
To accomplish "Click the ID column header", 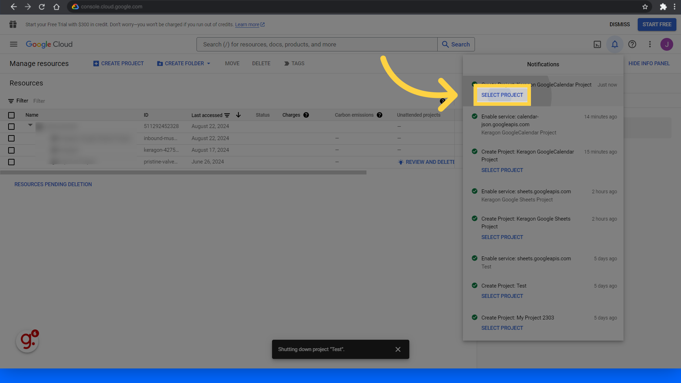I will 146,115.
